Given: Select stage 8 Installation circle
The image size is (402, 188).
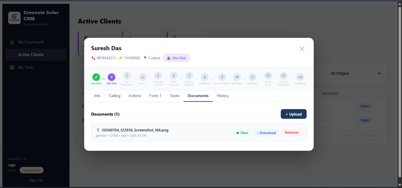Looking at the screenshot, I should (205, 77).
